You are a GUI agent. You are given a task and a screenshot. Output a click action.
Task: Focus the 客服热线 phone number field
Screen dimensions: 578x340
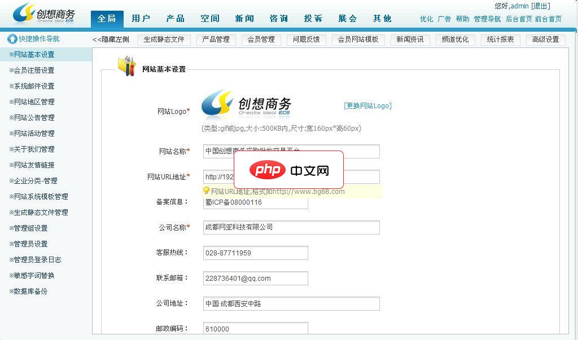[256, 253]
